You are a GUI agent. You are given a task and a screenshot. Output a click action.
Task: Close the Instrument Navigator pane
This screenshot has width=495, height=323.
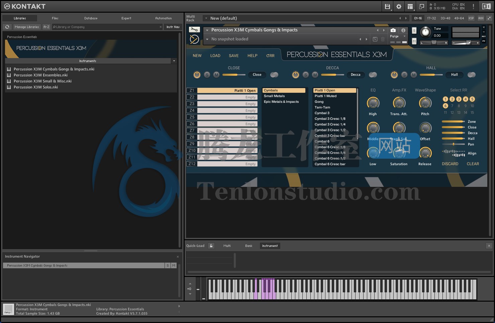(x=178, y=257)
